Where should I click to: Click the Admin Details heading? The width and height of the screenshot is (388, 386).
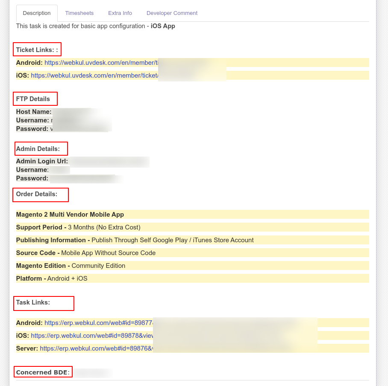coord(38,149)
